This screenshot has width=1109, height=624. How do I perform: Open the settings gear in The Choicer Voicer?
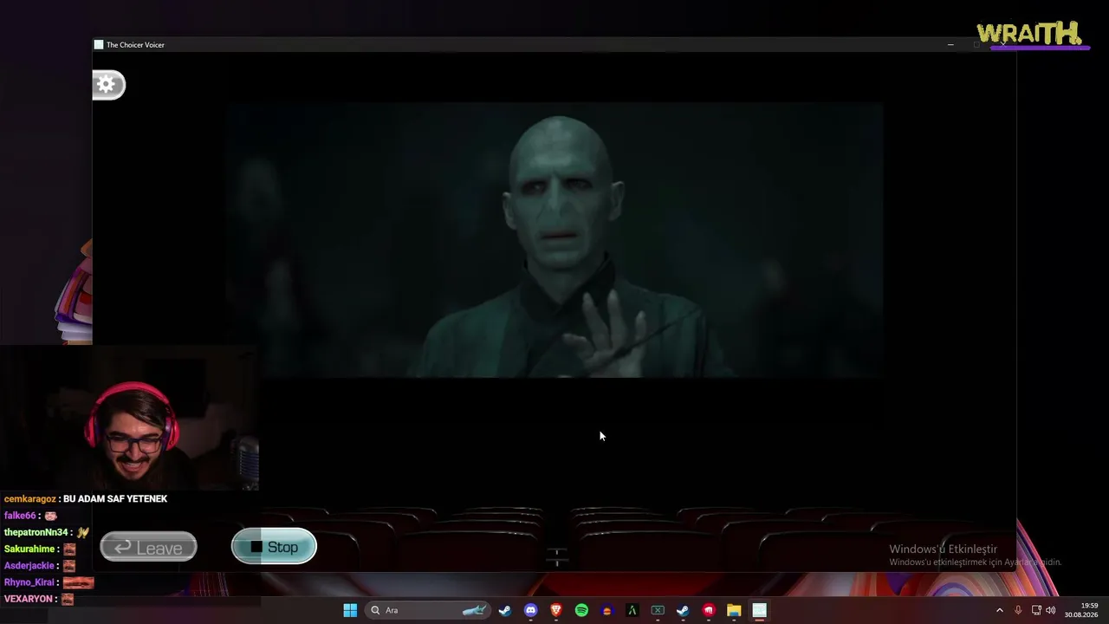(108, 84)
